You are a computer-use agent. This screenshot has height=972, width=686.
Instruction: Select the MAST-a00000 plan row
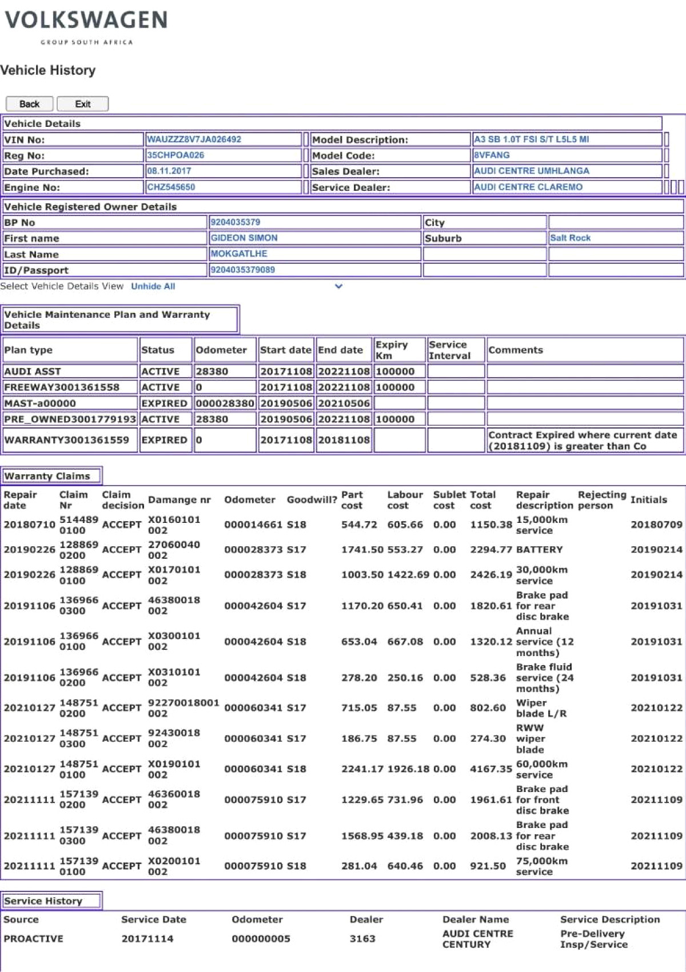tap(343, 403)
